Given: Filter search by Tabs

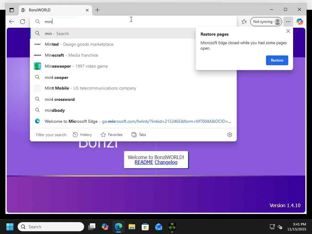Looking at the screenshot, I should 139,135.
